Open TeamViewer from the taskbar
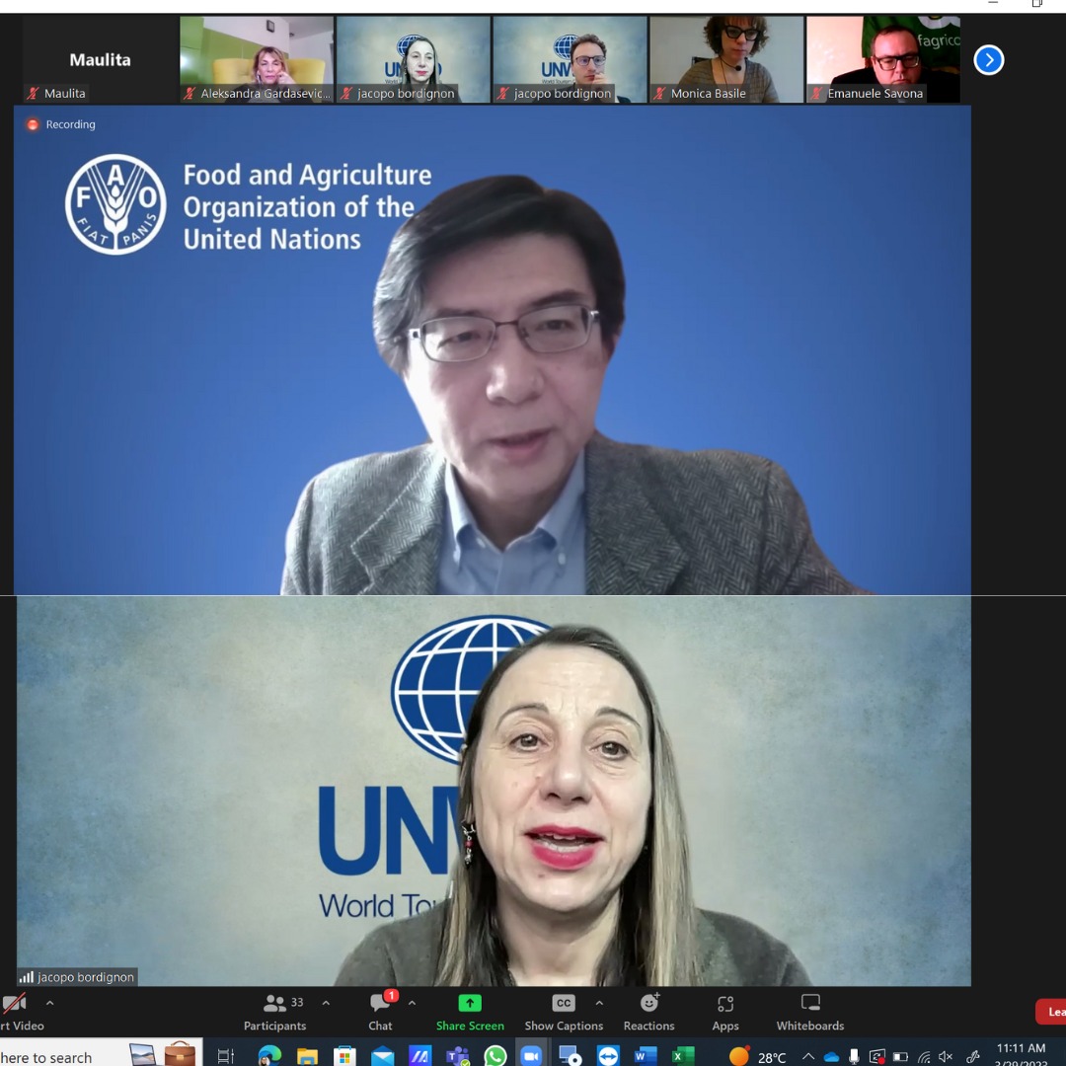 coord(608,1056)
